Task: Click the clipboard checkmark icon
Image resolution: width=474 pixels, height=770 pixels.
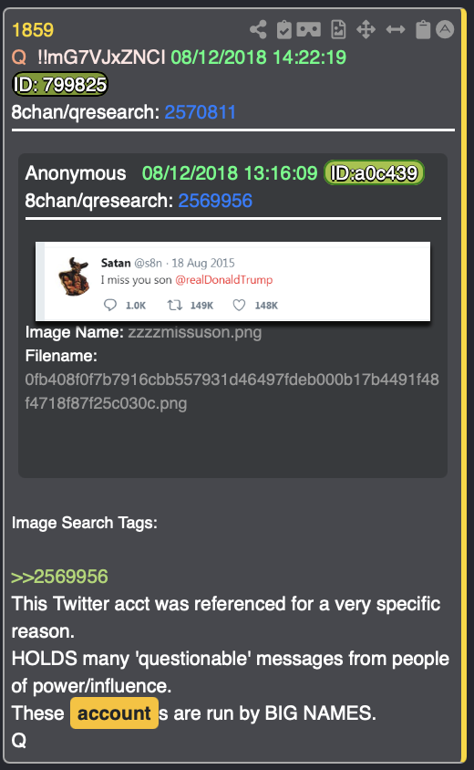Action: pyautogui.click(x=283, y=30)
